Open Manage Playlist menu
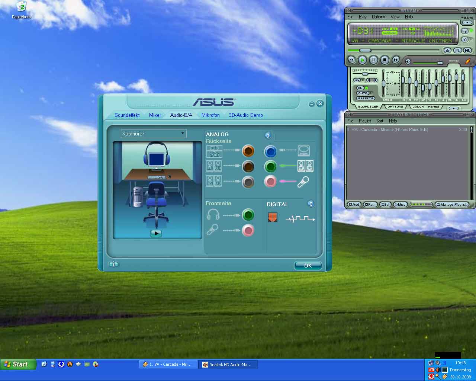 click(451, 204)
